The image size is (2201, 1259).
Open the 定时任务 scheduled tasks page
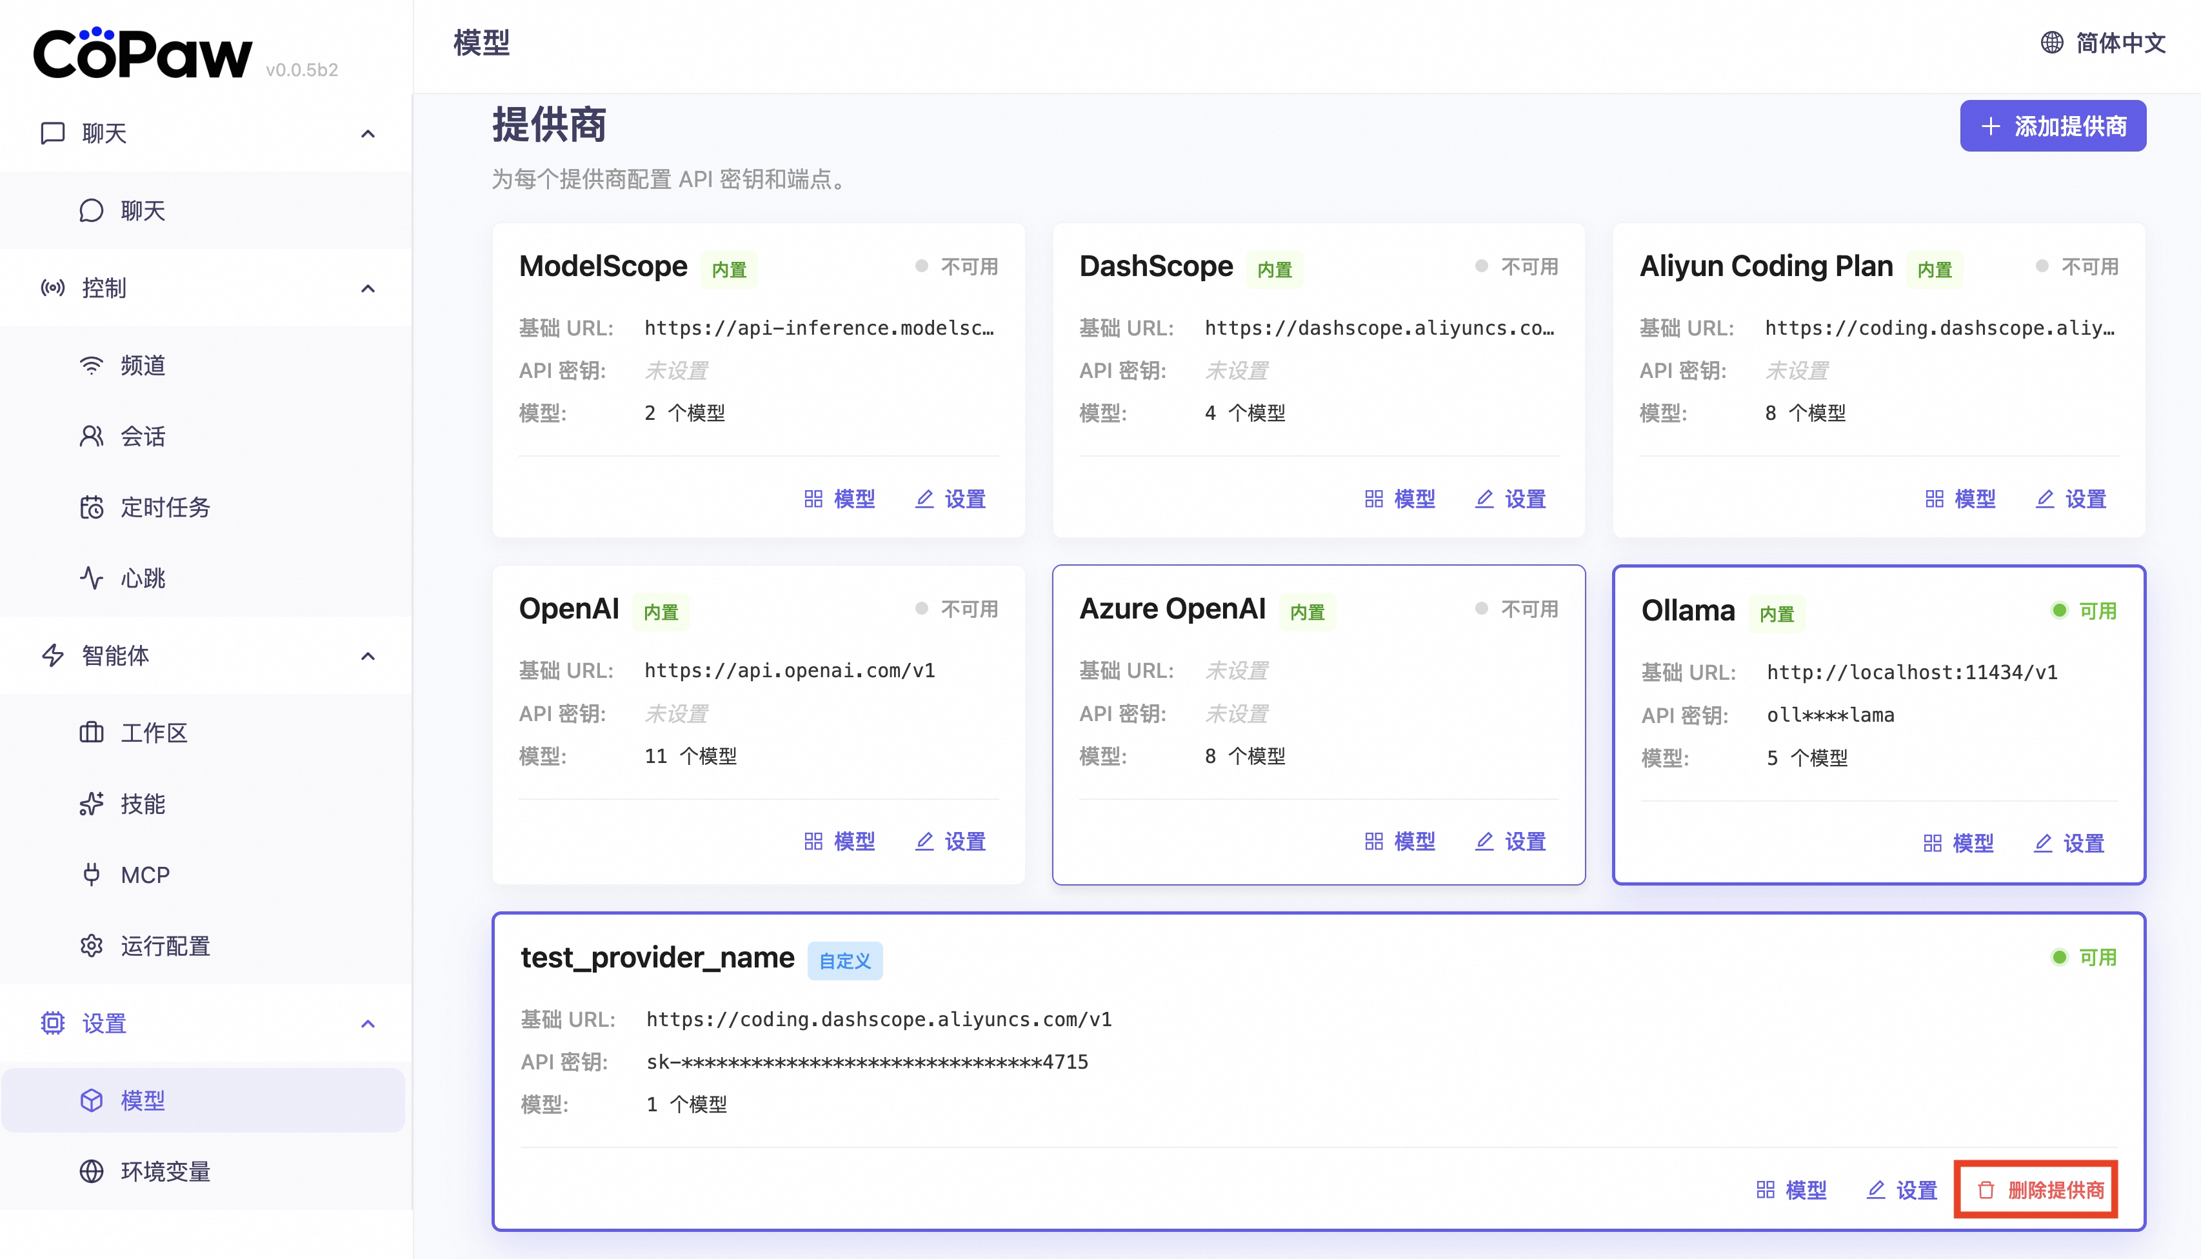164,507
